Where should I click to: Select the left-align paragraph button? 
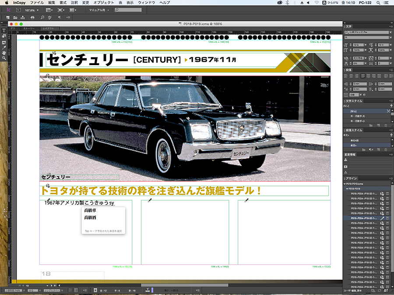point(346,76)
